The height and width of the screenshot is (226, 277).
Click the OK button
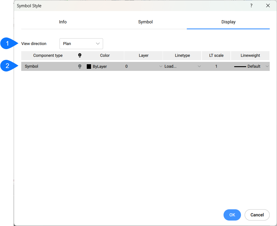[x=232, y=215]
